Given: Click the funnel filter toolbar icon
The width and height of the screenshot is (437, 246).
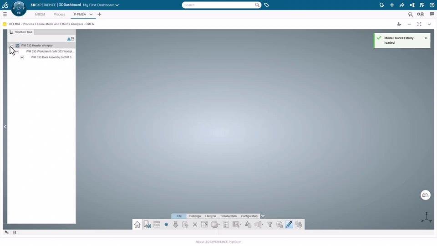Looking at the screenshot, I should [270, 225].
